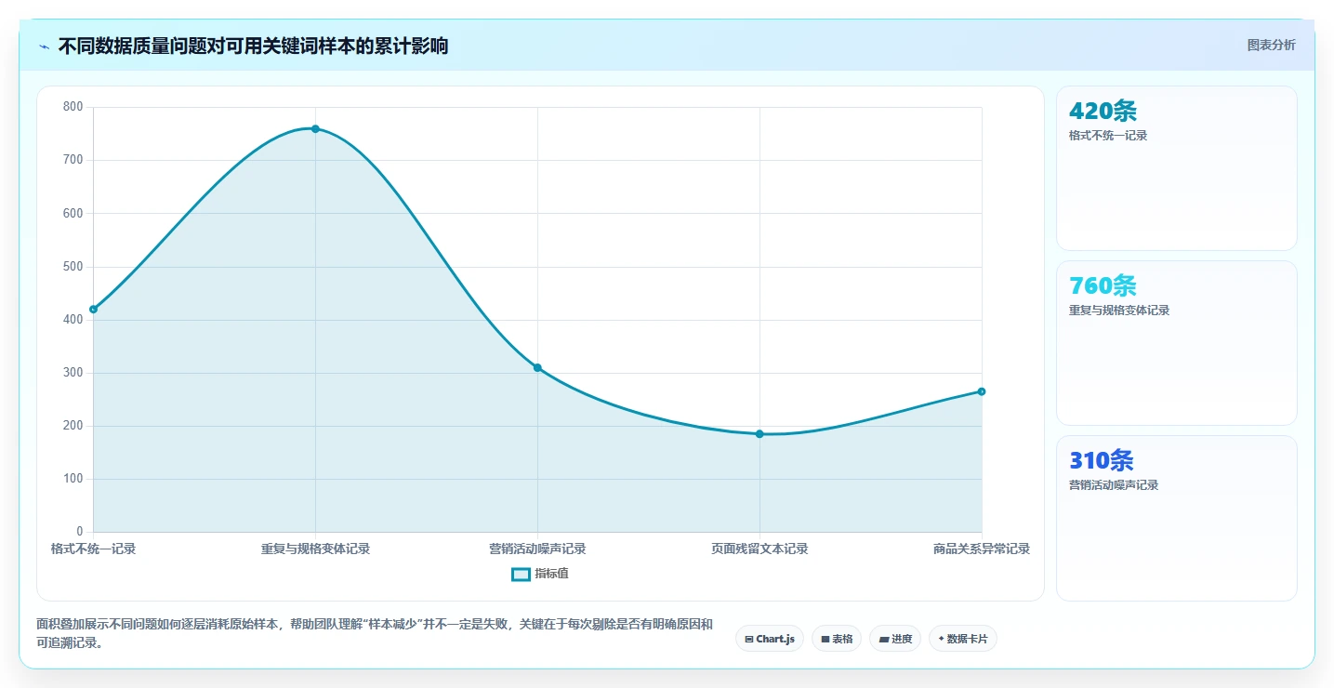Click the 400 y-axis tick label
This screenshot has width=1334, height=688.
point(73,320)
